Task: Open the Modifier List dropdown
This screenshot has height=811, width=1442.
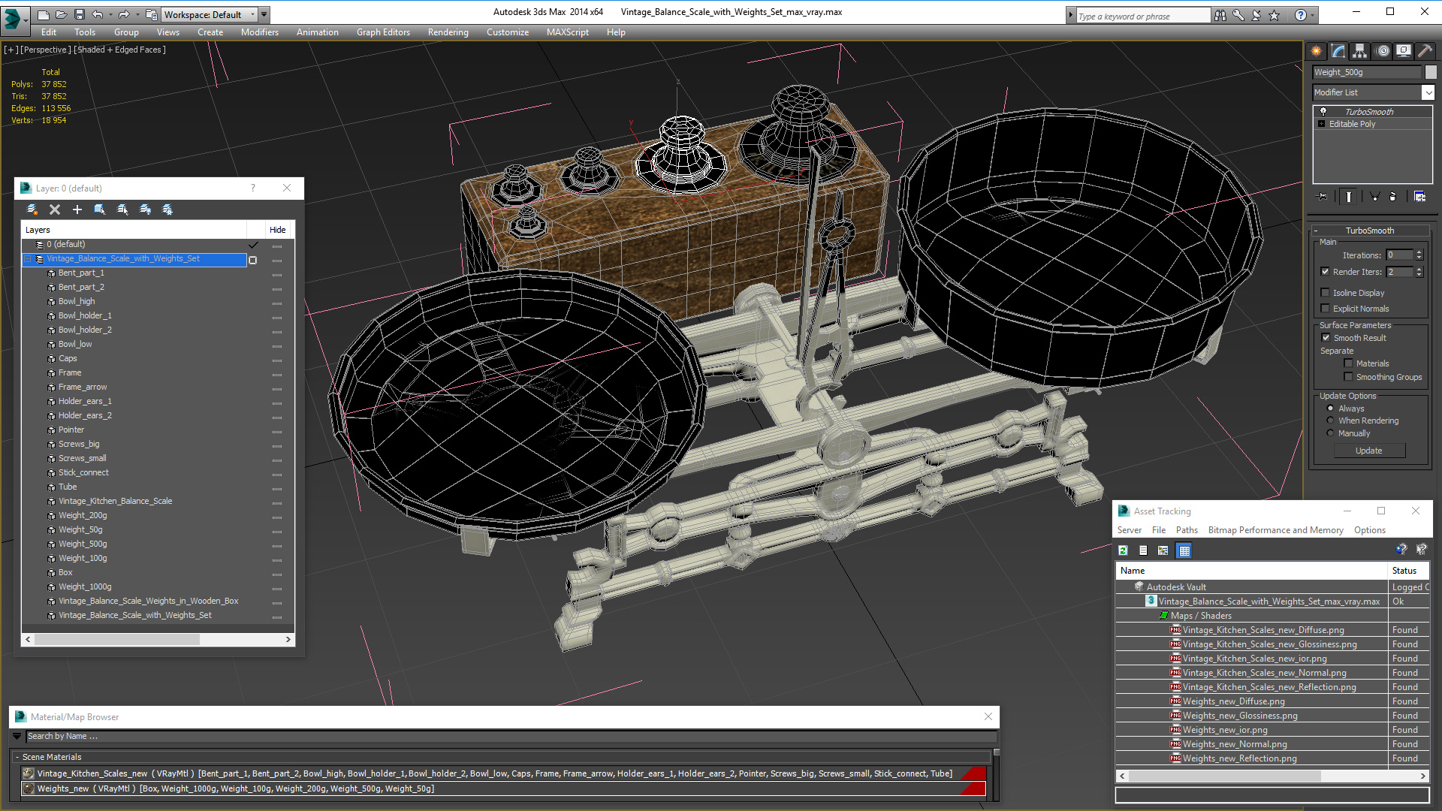Action: pyautogui.click(x=1427, y=92)
